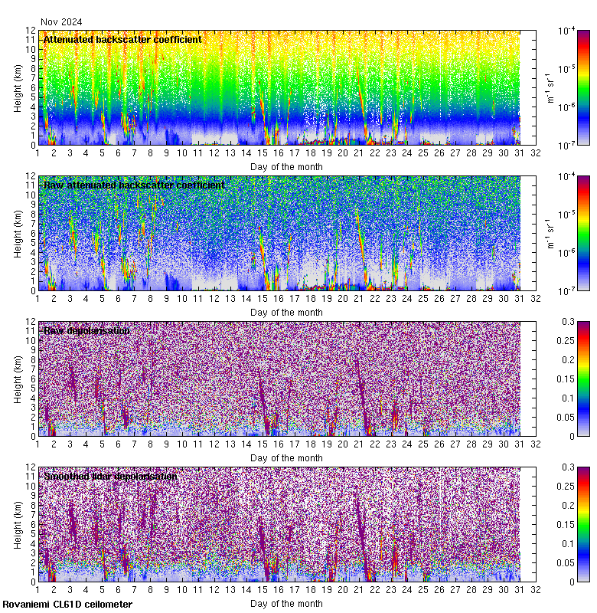Click the Height (km) label of Raw depolarisation plot
Image resolution: width=597 pixels, height=613 pixels.
pos(18,379)
